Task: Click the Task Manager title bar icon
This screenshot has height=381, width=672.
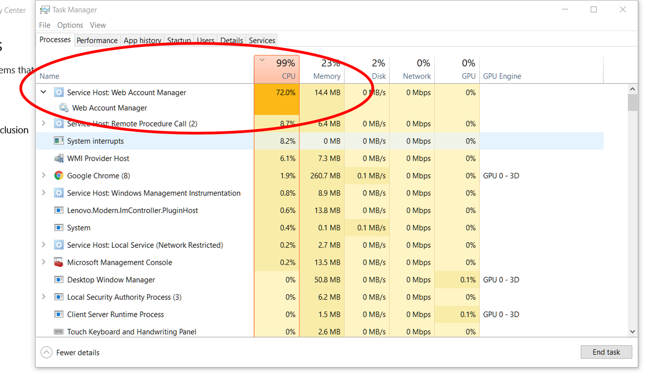Action: click(45, 9)
